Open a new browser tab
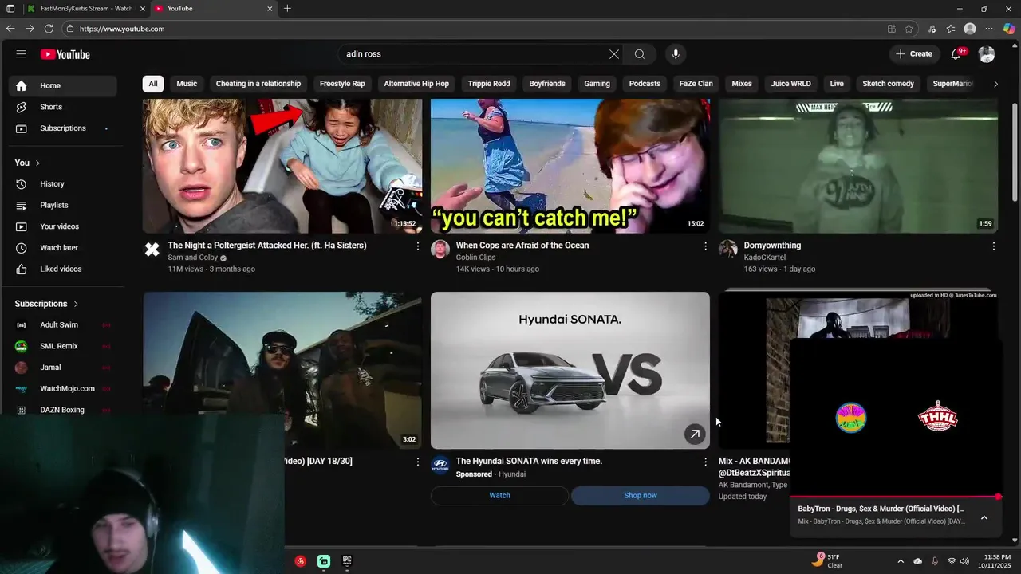 [287, 9]
